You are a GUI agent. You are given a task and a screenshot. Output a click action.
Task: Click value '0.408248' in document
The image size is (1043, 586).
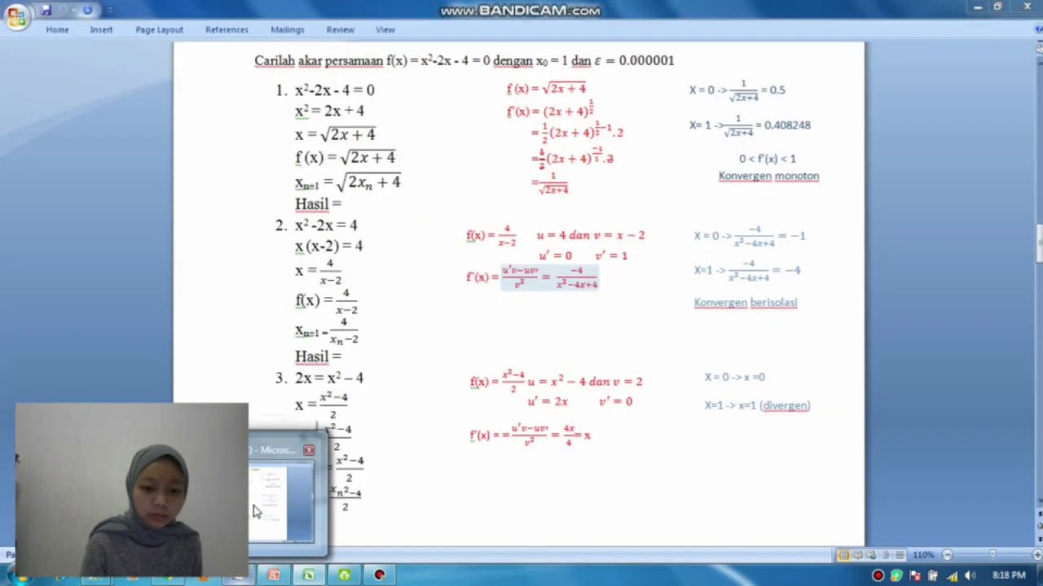click(787, 125)
